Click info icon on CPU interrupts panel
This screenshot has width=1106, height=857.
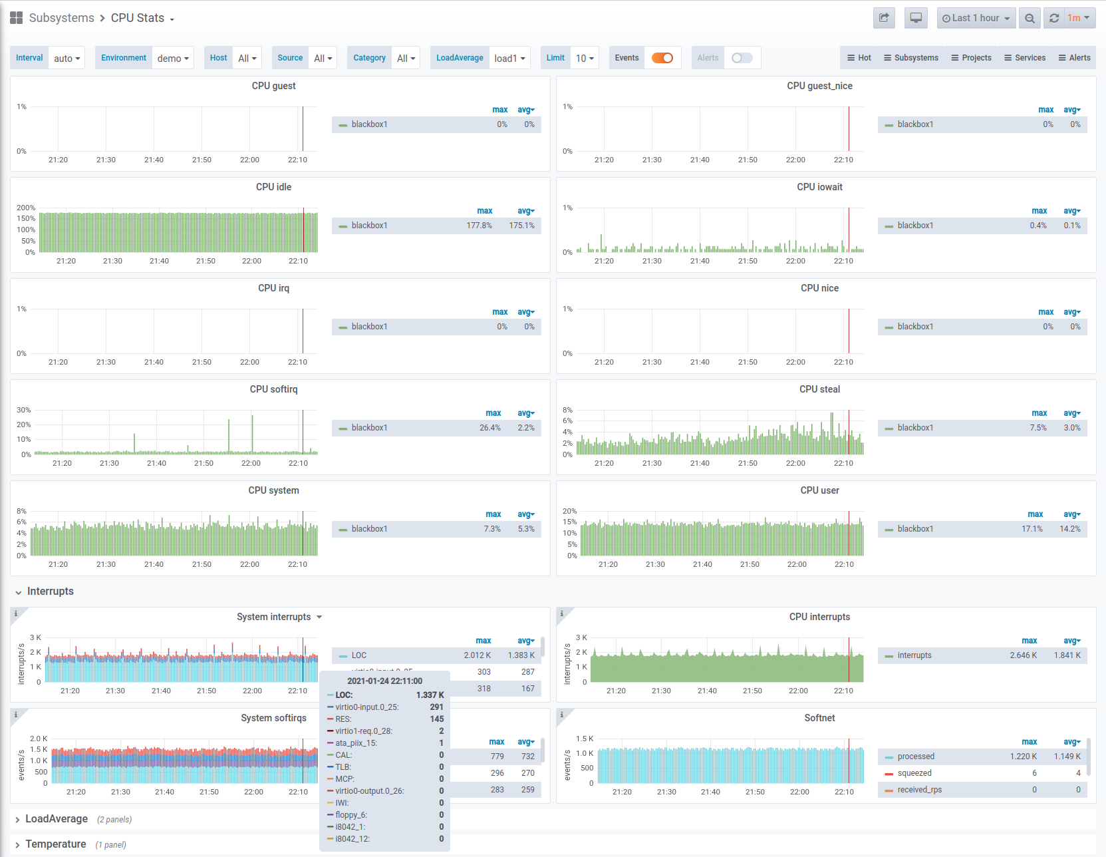[562, 613]
